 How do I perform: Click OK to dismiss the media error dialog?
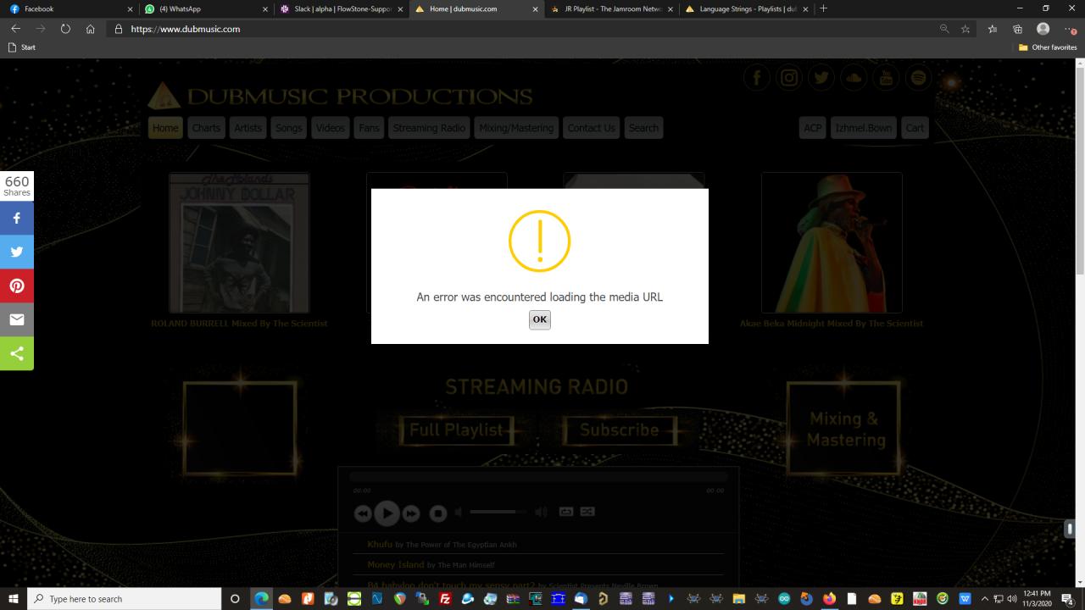(539, 319)
